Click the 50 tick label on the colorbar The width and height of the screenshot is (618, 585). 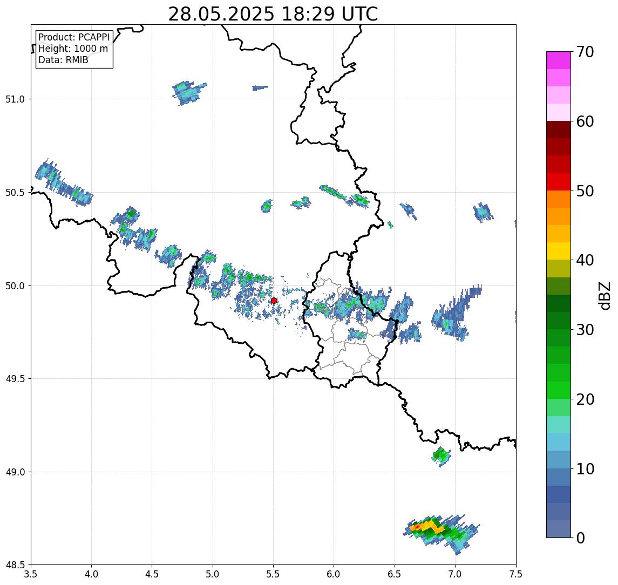(x=585, y=191)
